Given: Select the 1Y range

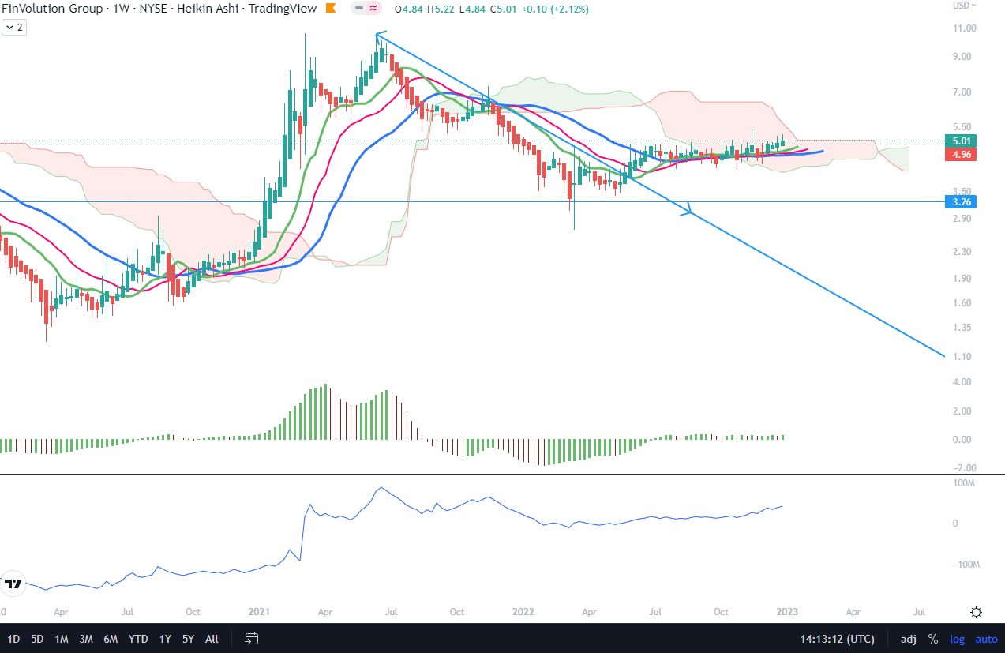Looking at the screenshot, I should click(165, 639).
